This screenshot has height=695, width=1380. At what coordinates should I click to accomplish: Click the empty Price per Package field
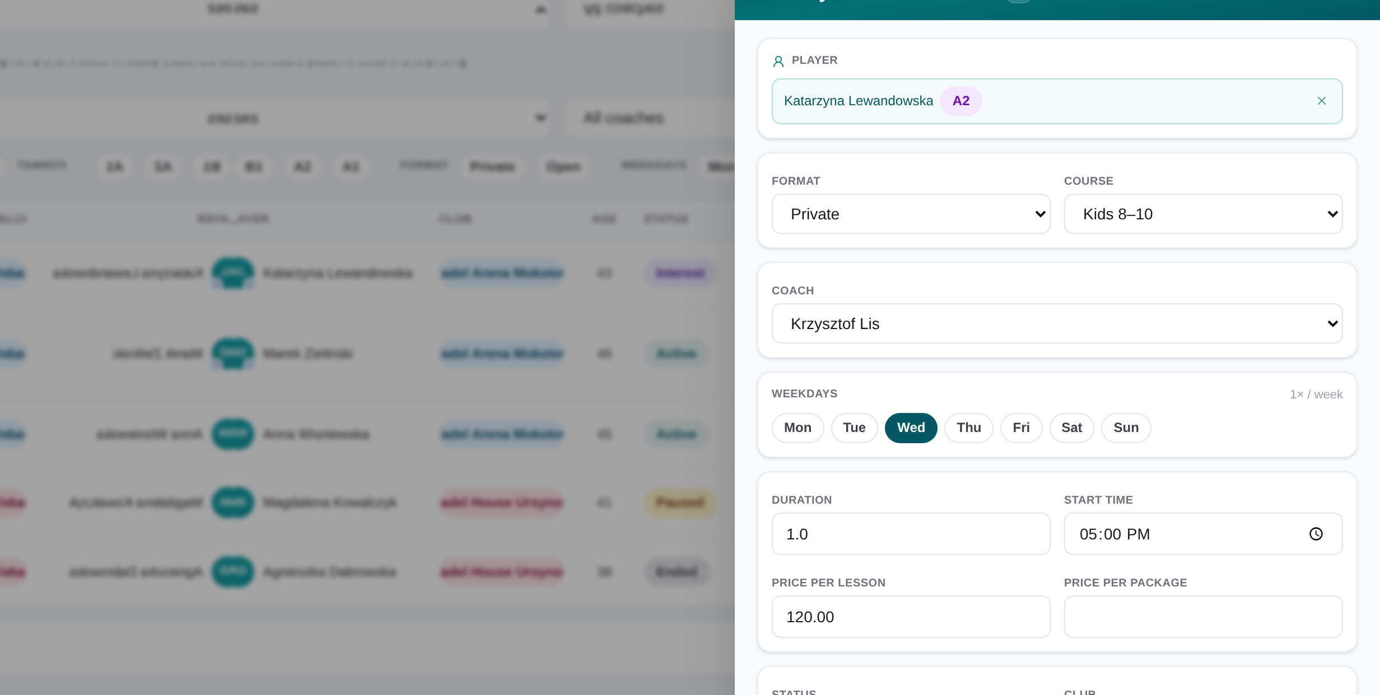[x=1203, y=617]
